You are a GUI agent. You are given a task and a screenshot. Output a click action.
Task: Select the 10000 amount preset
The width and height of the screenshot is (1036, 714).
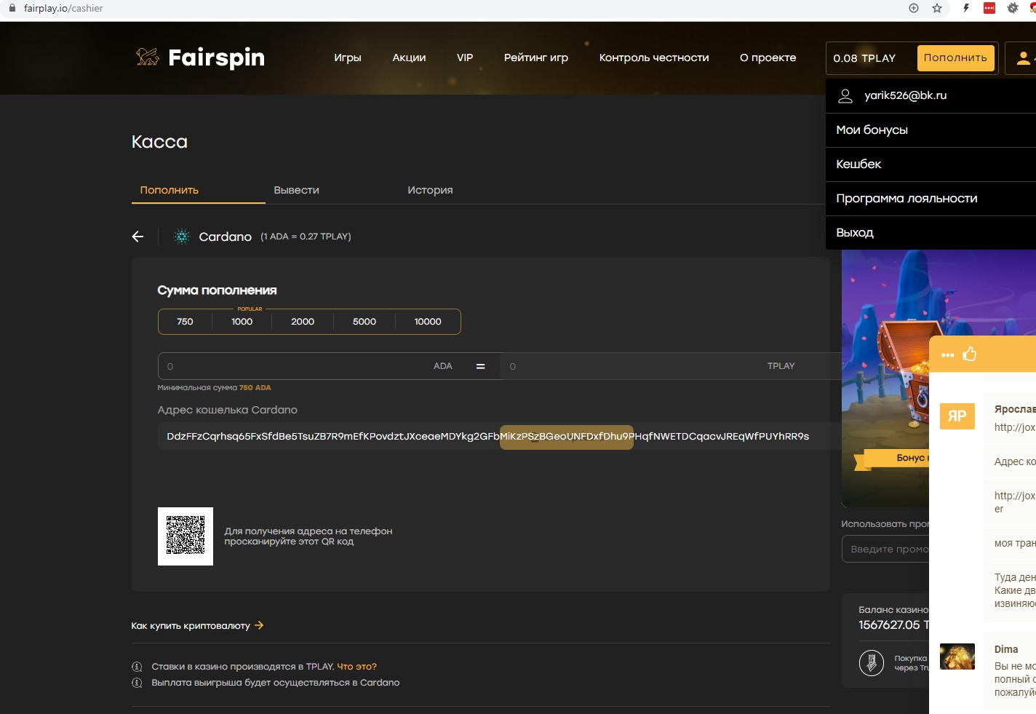[x=428, y=322]
